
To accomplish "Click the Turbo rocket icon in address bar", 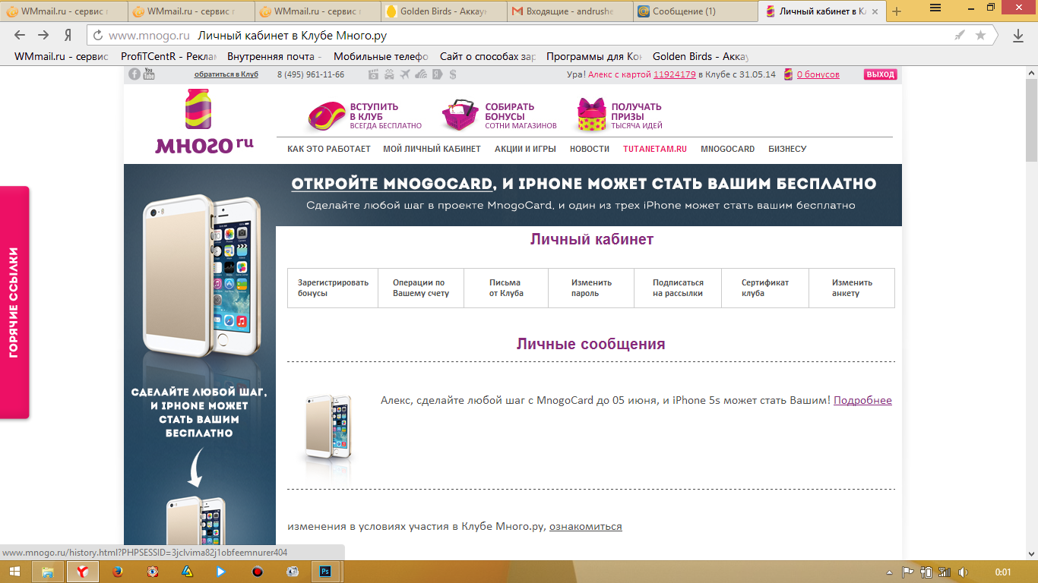I will 960,36.
